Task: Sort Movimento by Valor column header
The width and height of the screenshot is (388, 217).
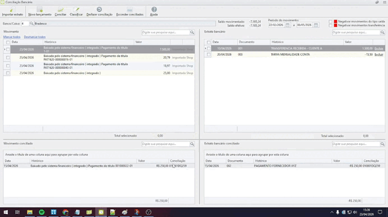Action: pos(152,42)
